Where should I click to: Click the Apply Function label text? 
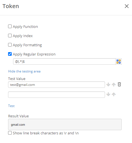25,27
